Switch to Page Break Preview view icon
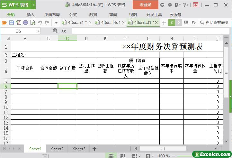 click(123, 156)
